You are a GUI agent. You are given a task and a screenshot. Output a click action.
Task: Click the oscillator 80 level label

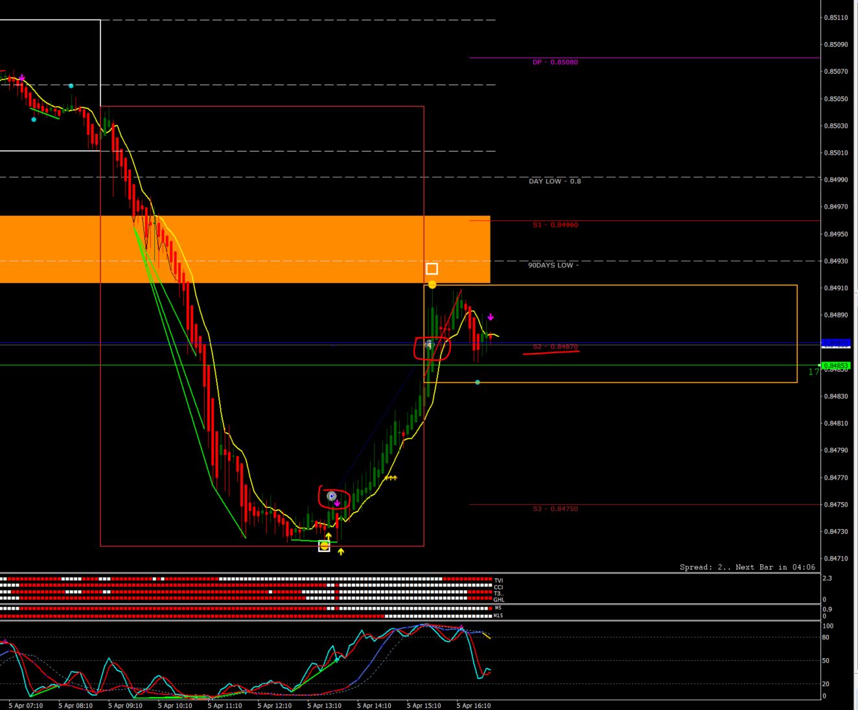[x=826, y=637]
